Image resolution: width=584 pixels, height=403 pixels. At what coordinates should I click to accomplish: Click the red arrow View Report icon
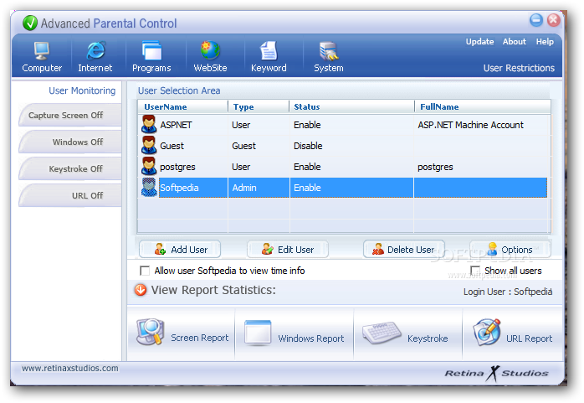tap(141, 290)
